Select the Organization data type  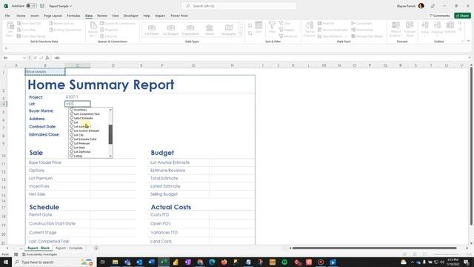point(190,30)
